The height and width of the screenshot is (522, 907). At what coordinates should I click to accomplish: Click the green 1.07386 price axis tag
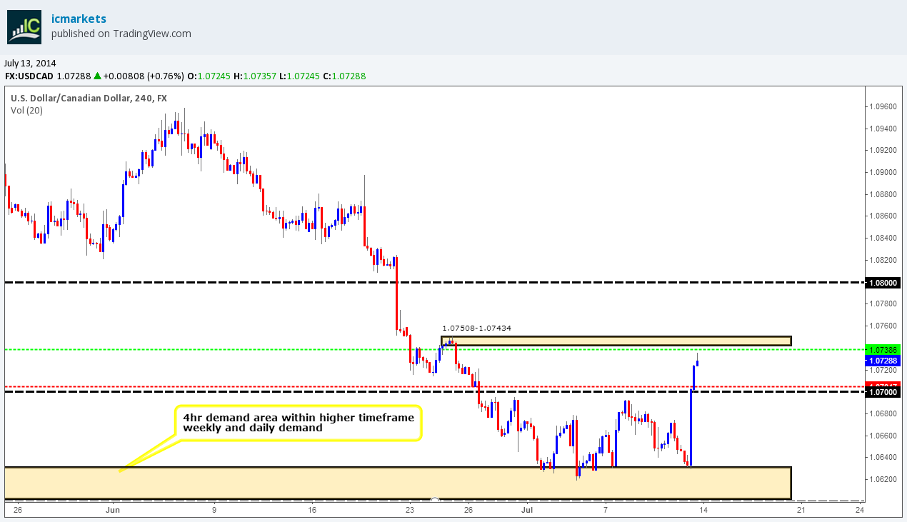click(x=883, y=350)
